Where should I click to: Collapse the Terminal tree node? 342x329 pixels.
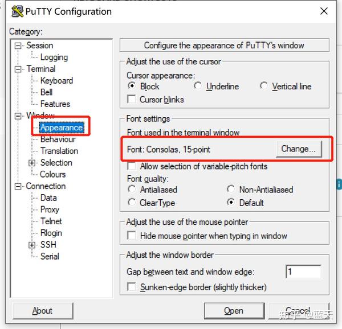click(18, 69)
